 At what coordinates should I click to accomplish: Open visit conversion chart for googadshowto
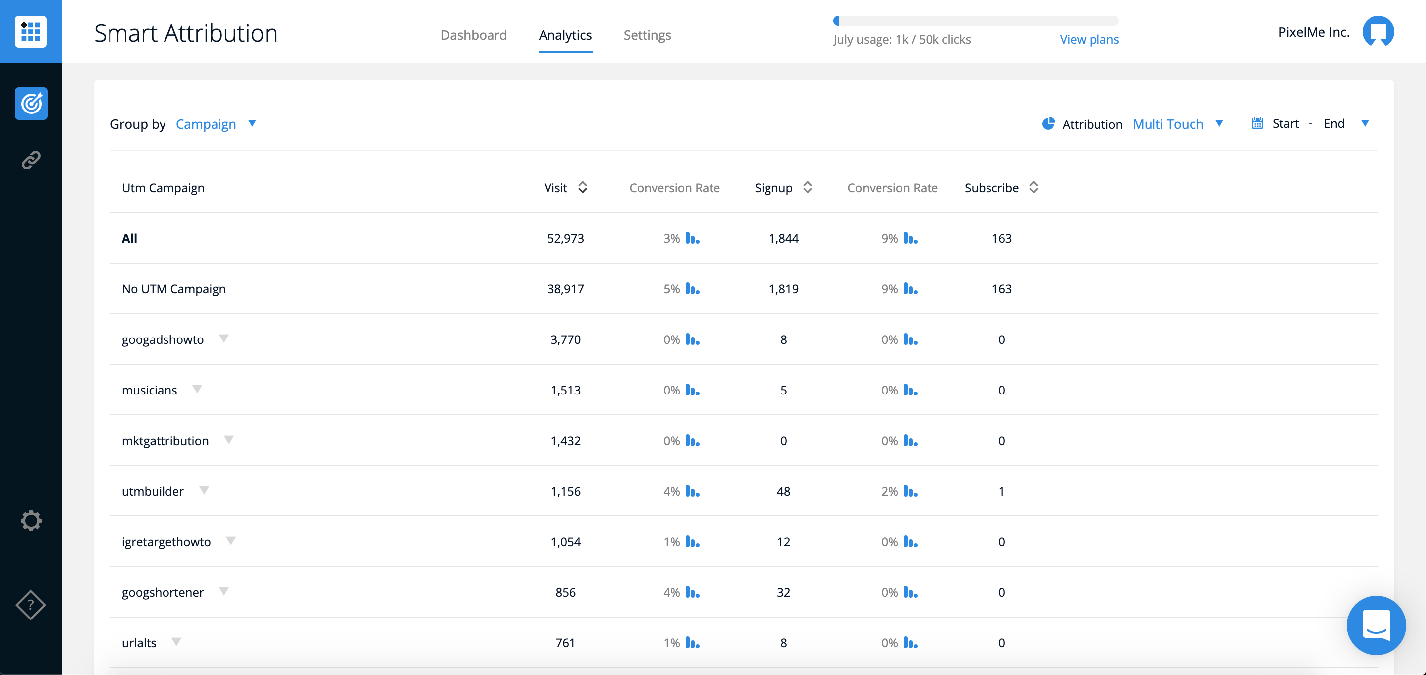pyautogui.click(x=693, y=339)
